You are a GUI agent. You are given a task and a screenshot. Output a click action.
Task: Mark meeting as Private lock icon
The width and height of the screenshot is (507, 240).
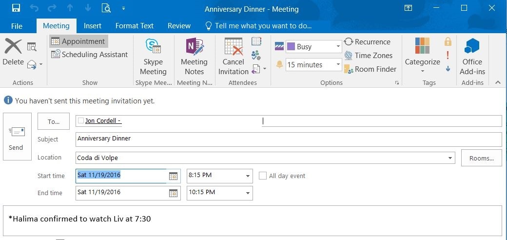coord(448,41)
